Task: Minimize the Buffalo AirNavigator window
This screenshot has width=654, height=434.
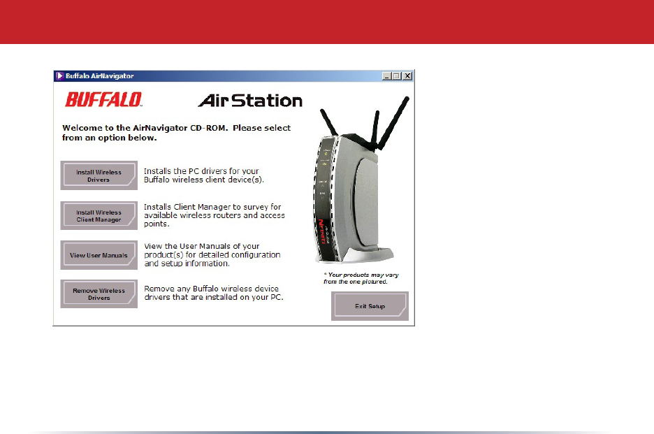Action: [x=386, y=76]
